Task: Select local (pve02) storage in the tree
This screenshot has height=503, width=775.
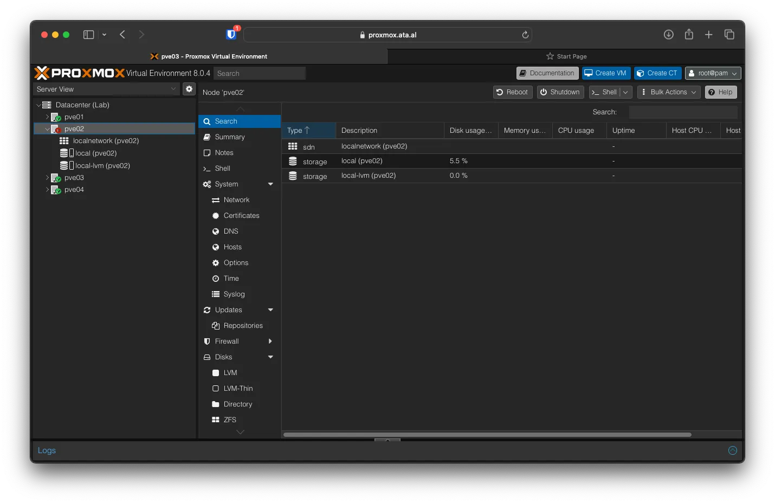Action: (96, 153)
